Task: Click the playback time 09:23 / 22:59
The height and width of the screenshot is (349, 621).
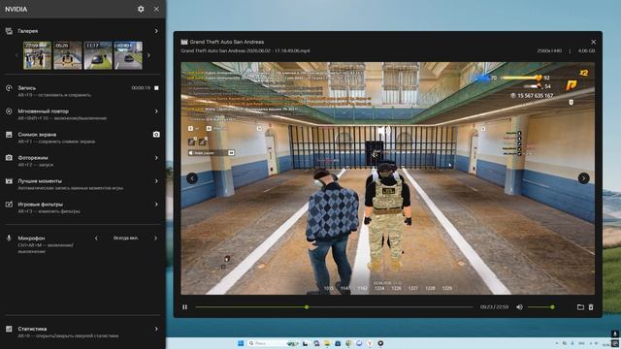Action: (494, 307)
